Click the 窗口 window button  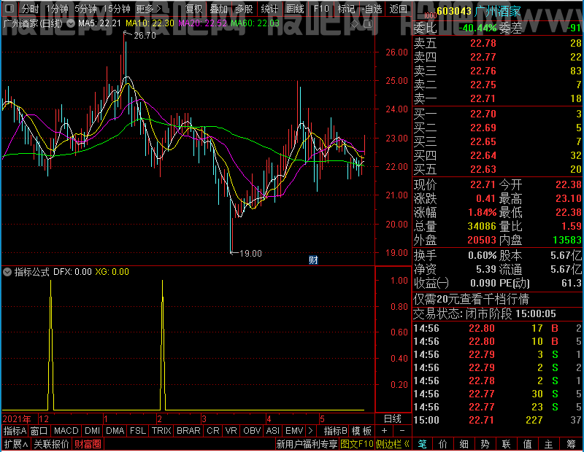pos(39,431)
